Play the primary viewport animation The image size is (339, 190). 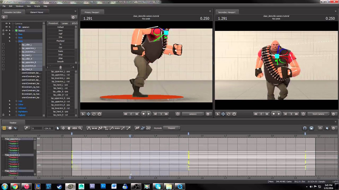point(149,114)
